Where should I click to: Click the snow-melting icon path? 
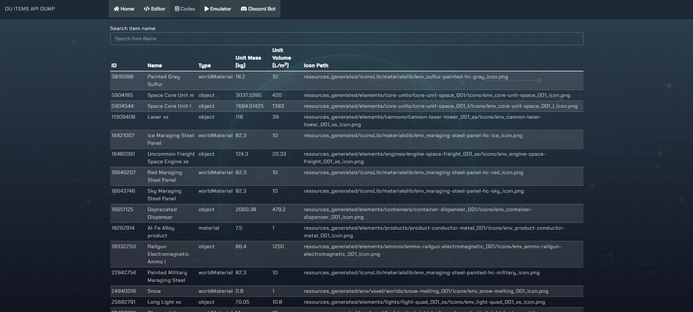tap(426, 291)
